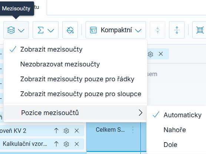The height and width of the screenshot is (154, 206).
Task: Open settings gear of Kalkulační vzor field
Action: click(x=66, y=144)
